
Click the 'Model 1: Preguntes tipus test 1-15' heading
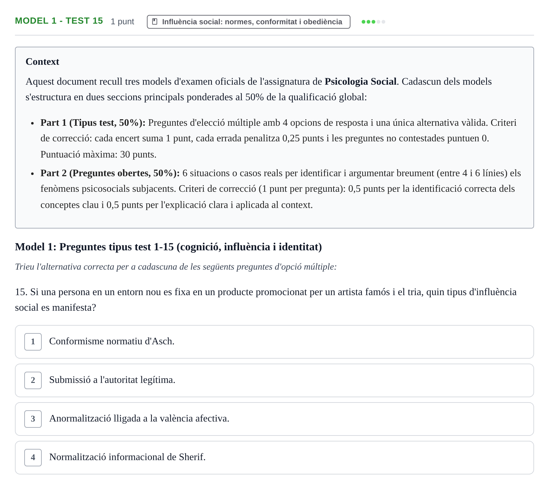(168, 247)
